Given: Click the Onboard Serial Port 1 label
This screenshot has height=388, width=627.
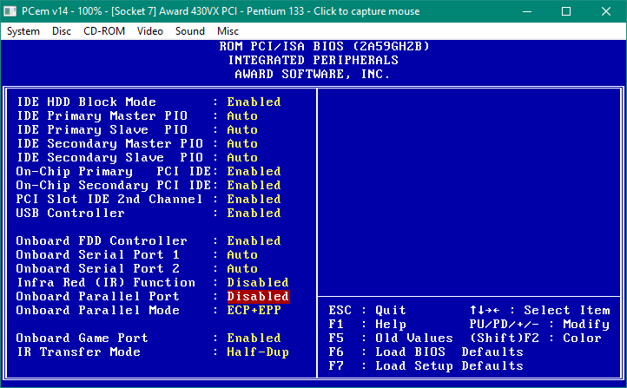Looking at the screenshot, I should point(98,254).
